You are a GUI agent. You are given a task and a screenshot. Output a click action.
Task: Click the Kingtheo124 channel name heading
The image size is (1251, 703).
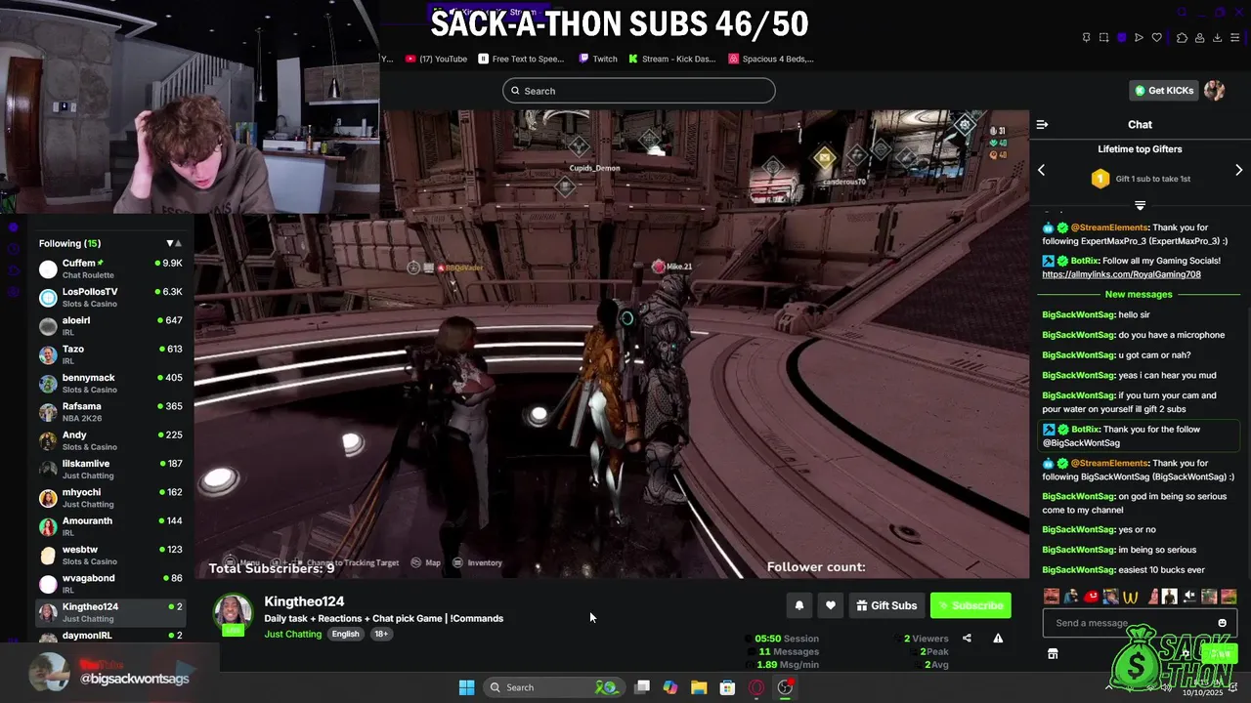[304, 601]
